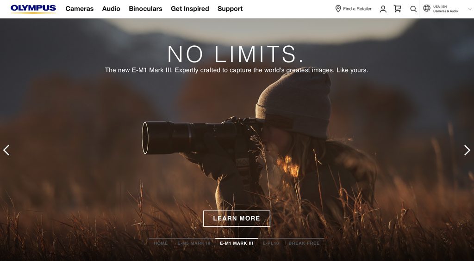This screenshot has height=261, width=474.
Task: Select the BREAK FREE slide tab
Action: [304, 243]
